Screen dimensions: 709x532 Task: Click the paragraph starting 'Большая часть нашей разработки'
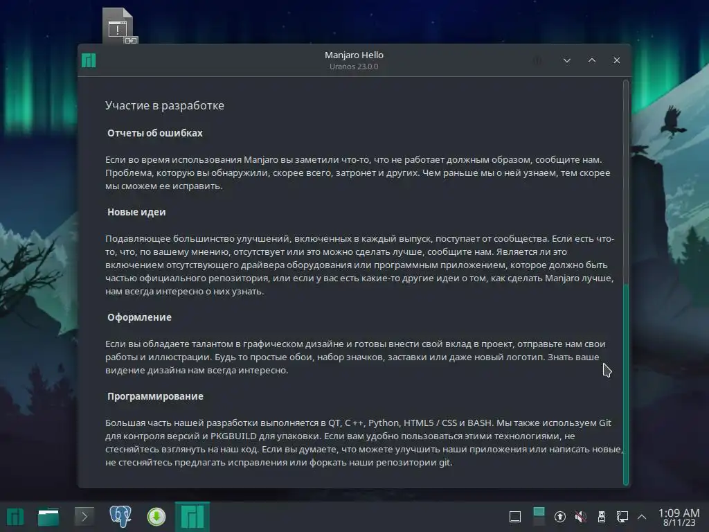(364, 443)
